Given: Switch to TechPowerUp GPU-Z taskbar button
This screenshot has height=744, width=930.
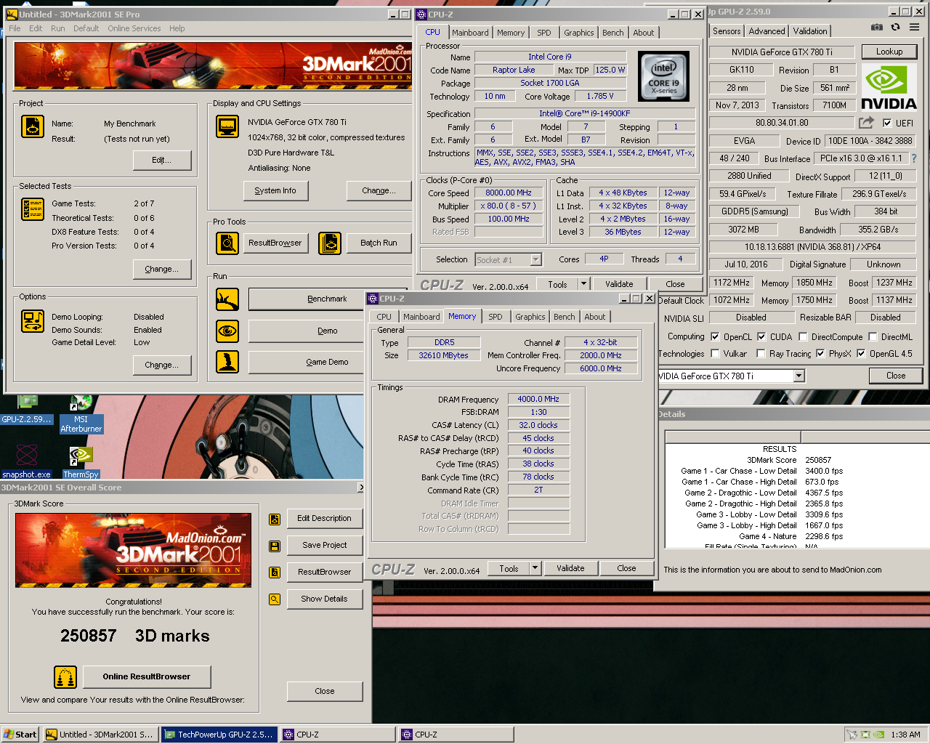Looking at the screenshot, I should 219,735.
